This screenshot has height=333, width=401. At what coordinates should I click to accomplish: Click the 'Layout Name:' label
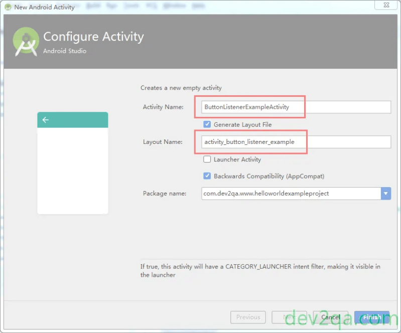[x=163, y=142]
